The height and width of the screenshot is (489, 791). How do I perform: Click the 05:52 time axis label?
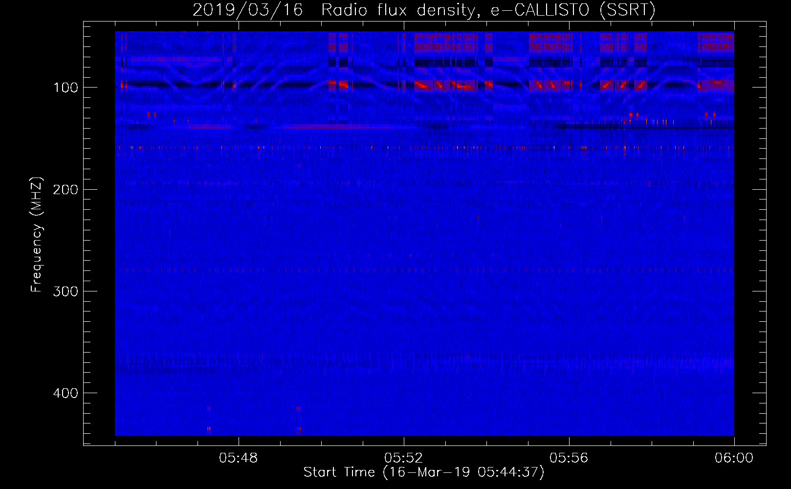coord(404,458)
